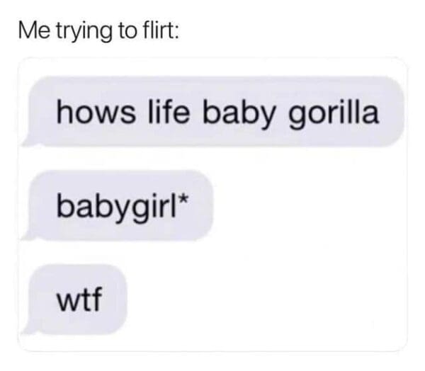Click the tail of the "wtf" bubble

point(30,329)
